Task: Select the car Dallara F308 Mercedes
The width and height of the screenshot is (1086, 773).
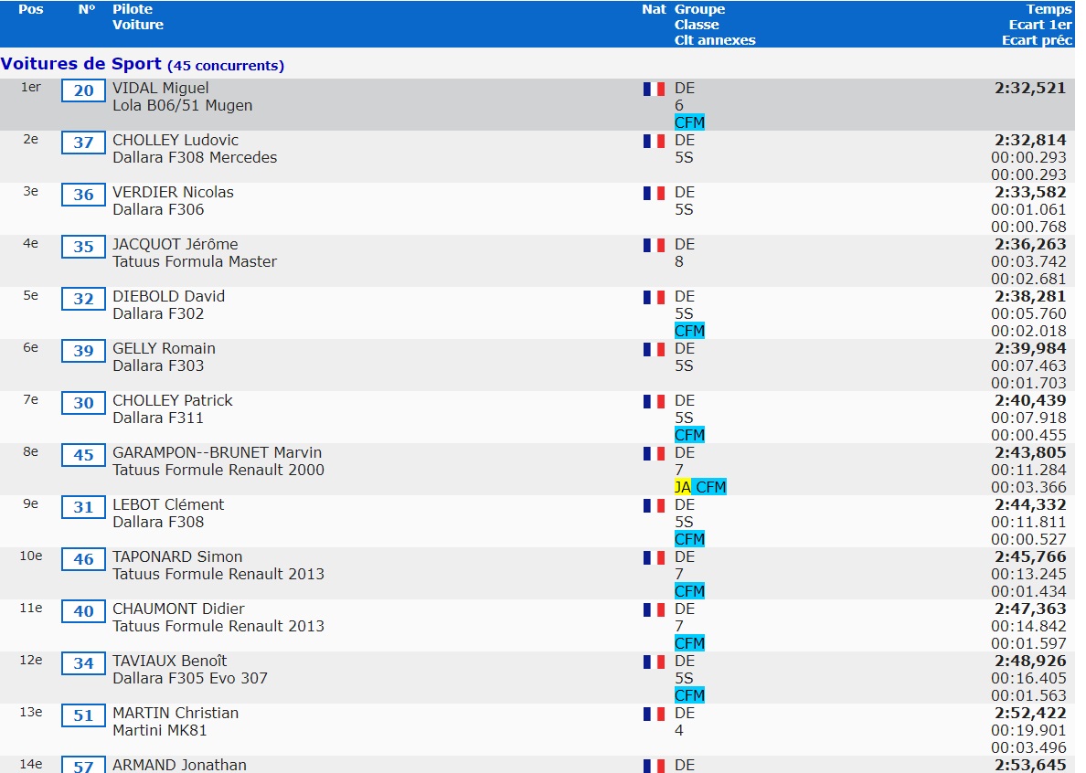Action: tap(195, 157)
